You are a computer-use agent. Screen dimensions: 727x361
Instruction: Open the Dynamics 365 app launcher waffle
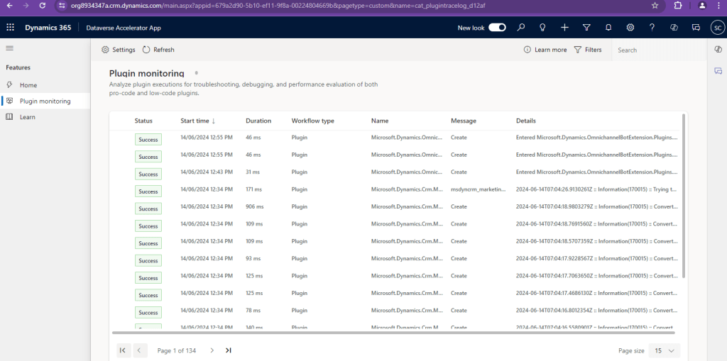(x=10, y=28)
